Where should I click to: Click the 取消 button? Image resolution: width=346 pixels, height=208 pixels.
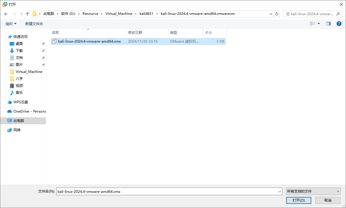pos(328,200)
